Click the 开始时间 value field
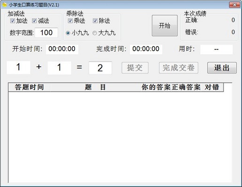 [x=62, y=50]
